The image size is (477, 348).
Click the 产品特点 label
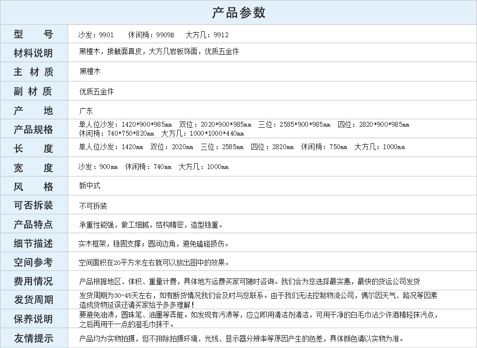33,224
